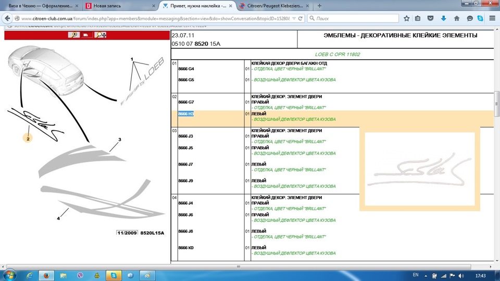Viewport: 500px width, 281px height.
Task: Reload the page with refresh icon
Action: pos(301,19)
